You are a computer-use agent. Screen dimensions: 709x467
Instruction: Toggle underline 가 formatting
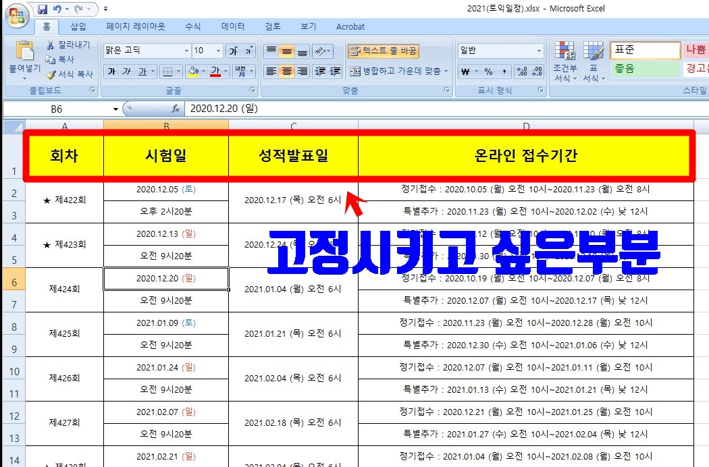(142, 72)
